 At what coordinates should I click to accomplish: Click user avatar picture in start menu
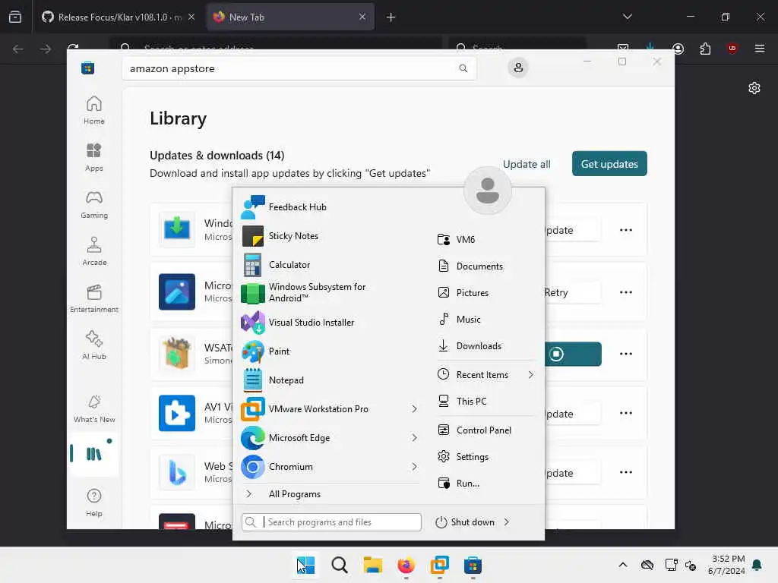pos(488,191)
